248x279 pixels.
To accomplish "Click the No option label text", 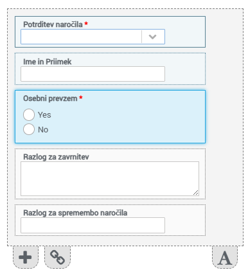I will pos(43,130).
